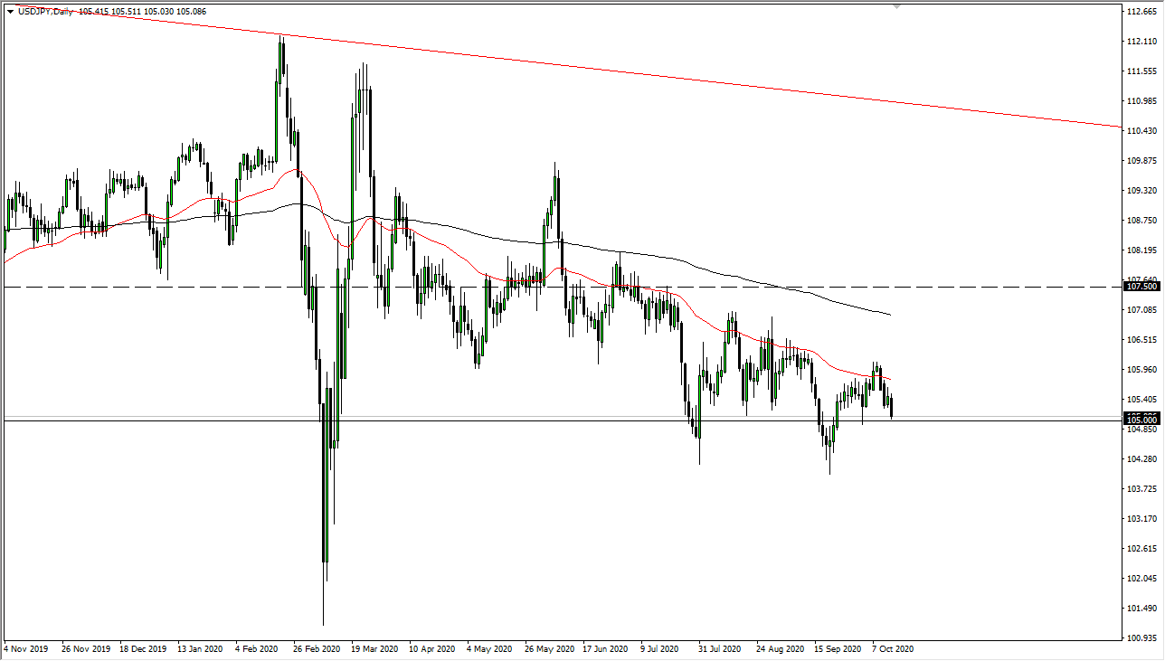This screenshot has width=1165, height=661.
Task: Click the 15 Sep 2020 date label
Action: click(837, 649)
